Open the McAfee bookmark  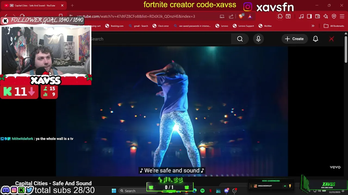click(x=265, y=26)
